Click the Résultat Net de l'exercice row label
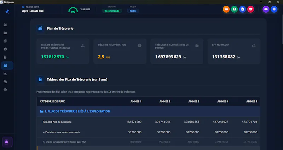 (57, 122)
